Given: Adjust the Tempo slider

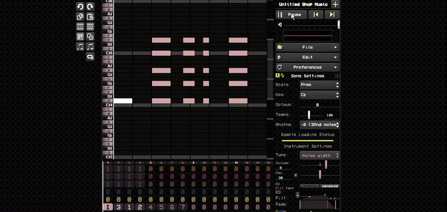Looking at the screenshot, I should [x=311, y=115].
